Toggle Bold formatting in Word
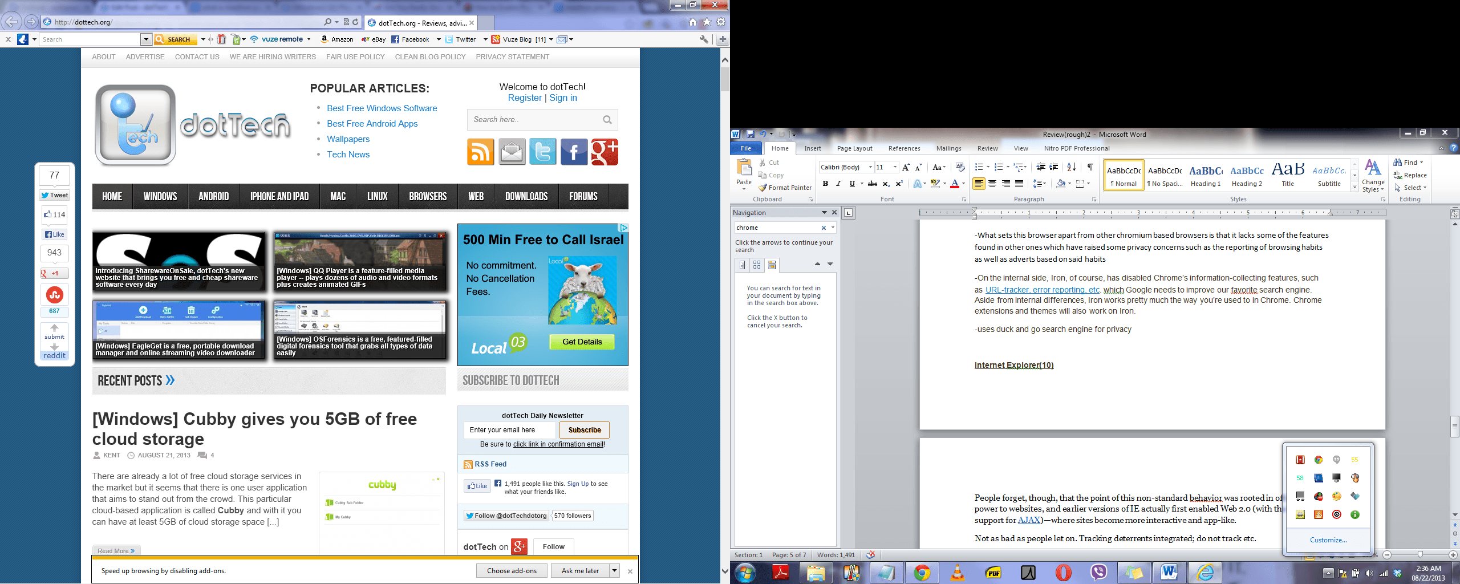 (825, 184)
